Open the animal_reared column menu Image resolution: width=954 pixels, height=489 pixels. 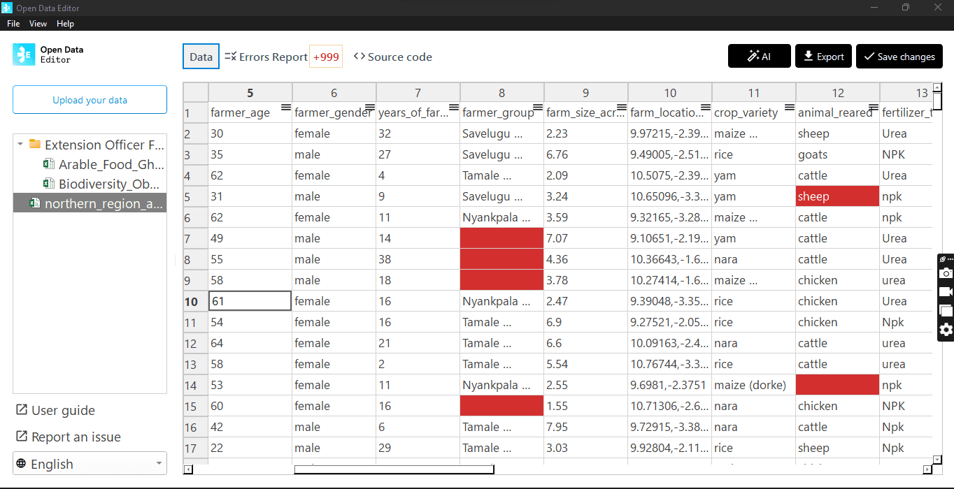click(x=873, y=107)
